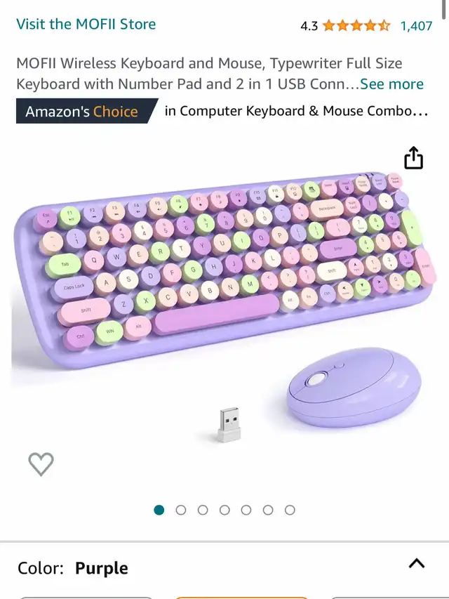Switch to the third image dot
This screenshot has height=599, width=449.
pos(203,510)
